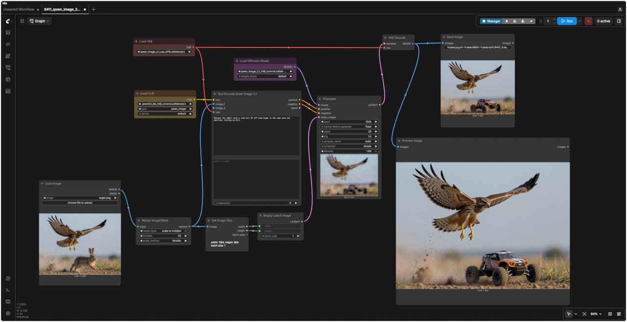The width and height of the screenshot is (627, 322).
Task: Open the ComfyUI logo menu
Action: coord(8,21)
